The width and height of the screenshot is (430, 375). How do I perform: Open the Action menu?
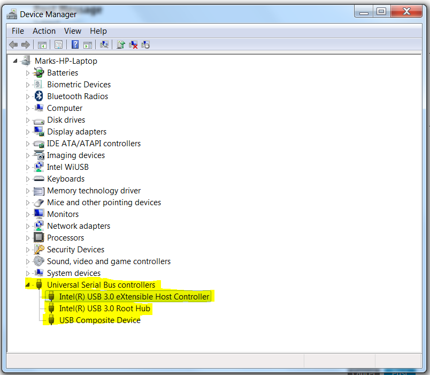pyautogui.click(x=44, y=31)
